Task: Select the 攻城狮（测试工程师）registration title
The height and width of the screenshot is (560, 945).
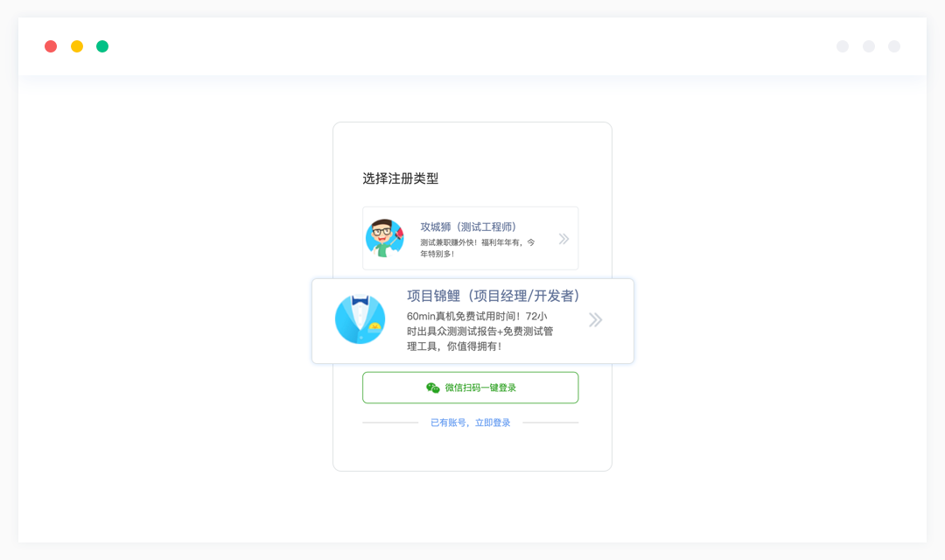Action: [468, 227]
